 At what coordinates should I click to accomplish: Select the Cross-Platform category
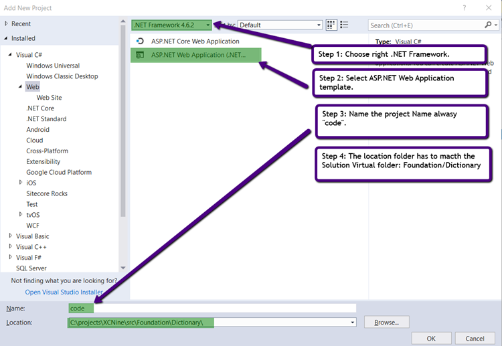click(x=47, y=151)
